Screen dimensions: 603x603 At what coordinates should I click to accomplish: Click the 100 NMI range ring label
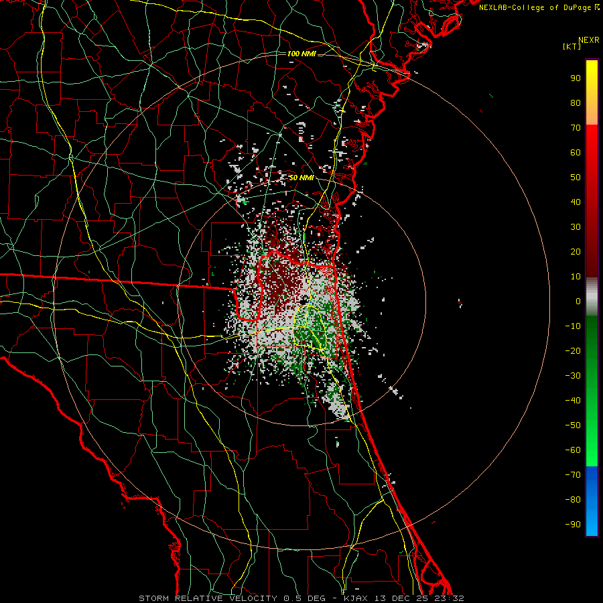[301, 54]
